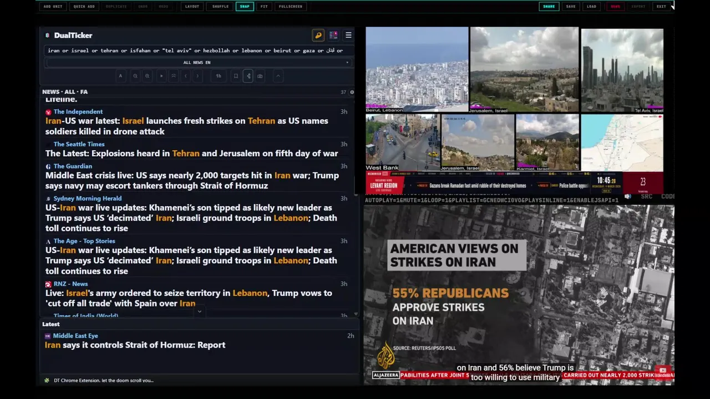Click The Independent source name

[78, 112]
